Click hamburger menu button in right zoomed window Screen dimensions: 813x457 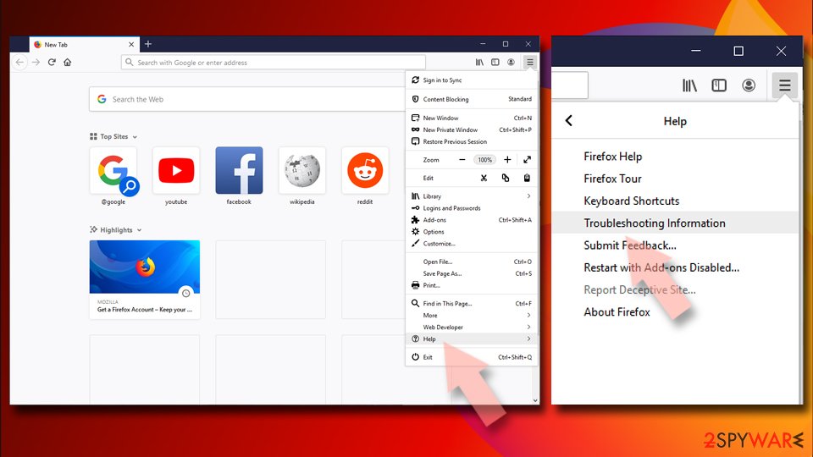(784, 85)
